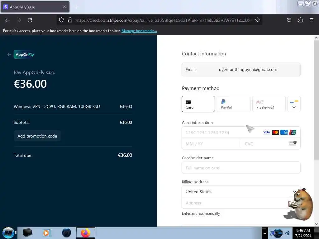
Task: Click the Total due label
Action: click(x=22, y=156)
